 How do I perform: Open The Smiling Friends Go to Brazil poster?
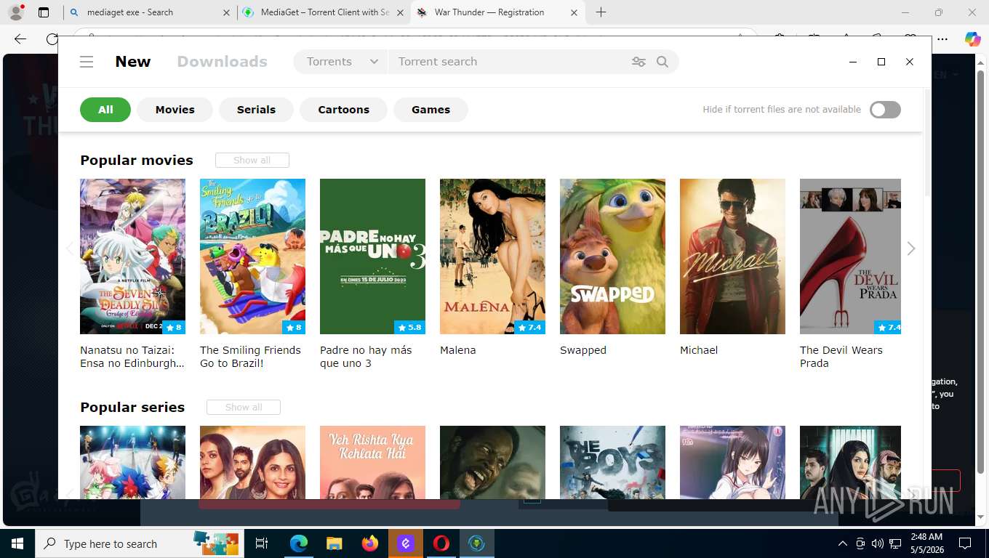(252, 256)
